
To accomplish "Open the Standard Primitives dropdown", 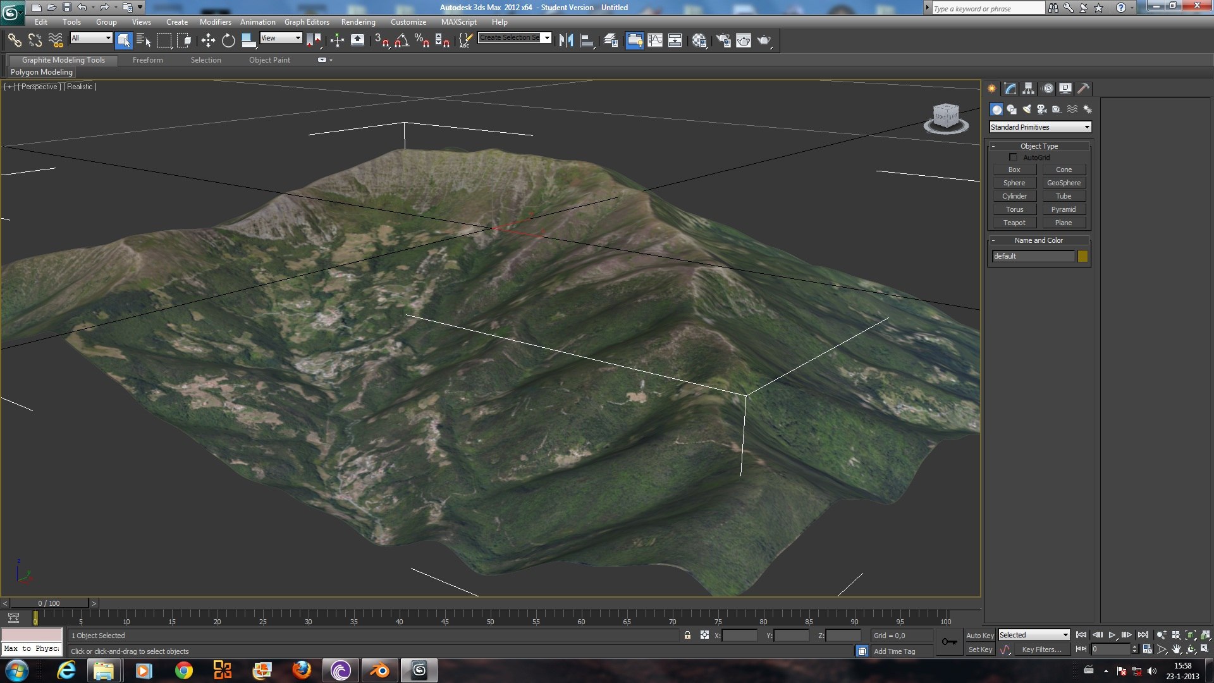I will pyautogui.click(x=1040, y=127).
